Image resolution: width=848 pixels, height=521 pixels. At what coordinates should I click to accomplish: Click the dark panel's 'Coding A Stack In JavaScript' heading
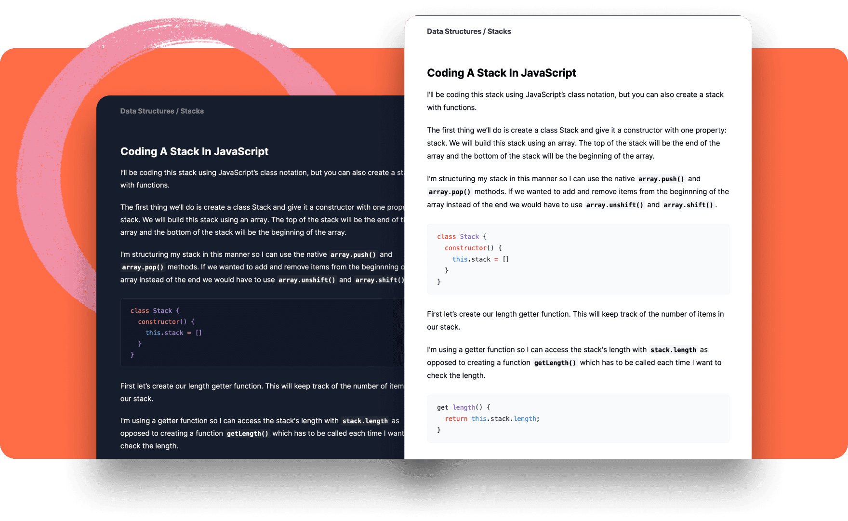[x=194, y=151]
